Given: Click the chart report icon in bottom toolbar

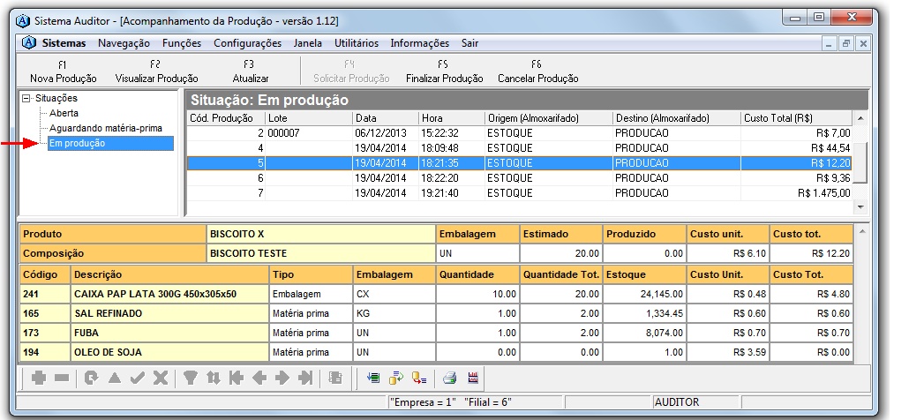Looking at the screenshot, I should coord(473,378).
